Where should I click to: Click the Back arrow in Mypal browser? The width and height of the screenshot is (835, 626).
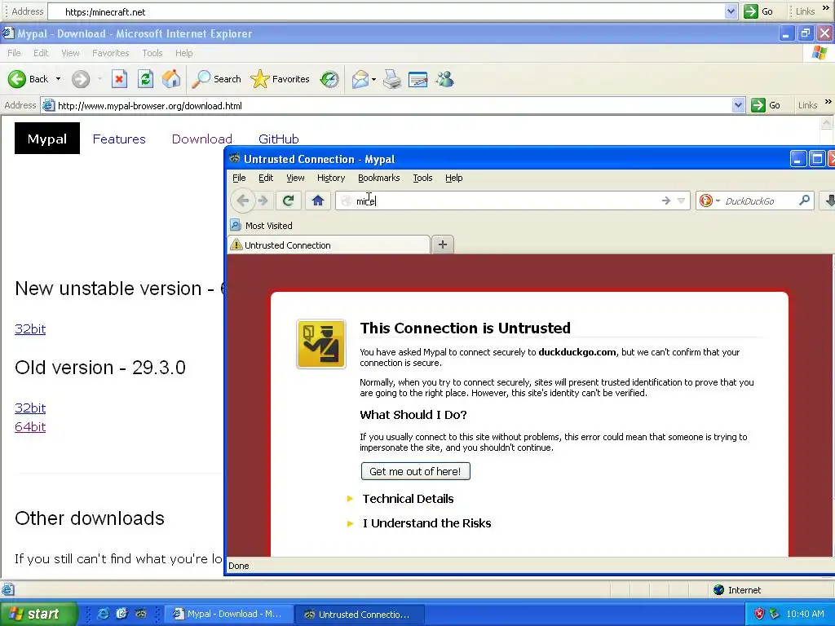[x=243, y=201]
